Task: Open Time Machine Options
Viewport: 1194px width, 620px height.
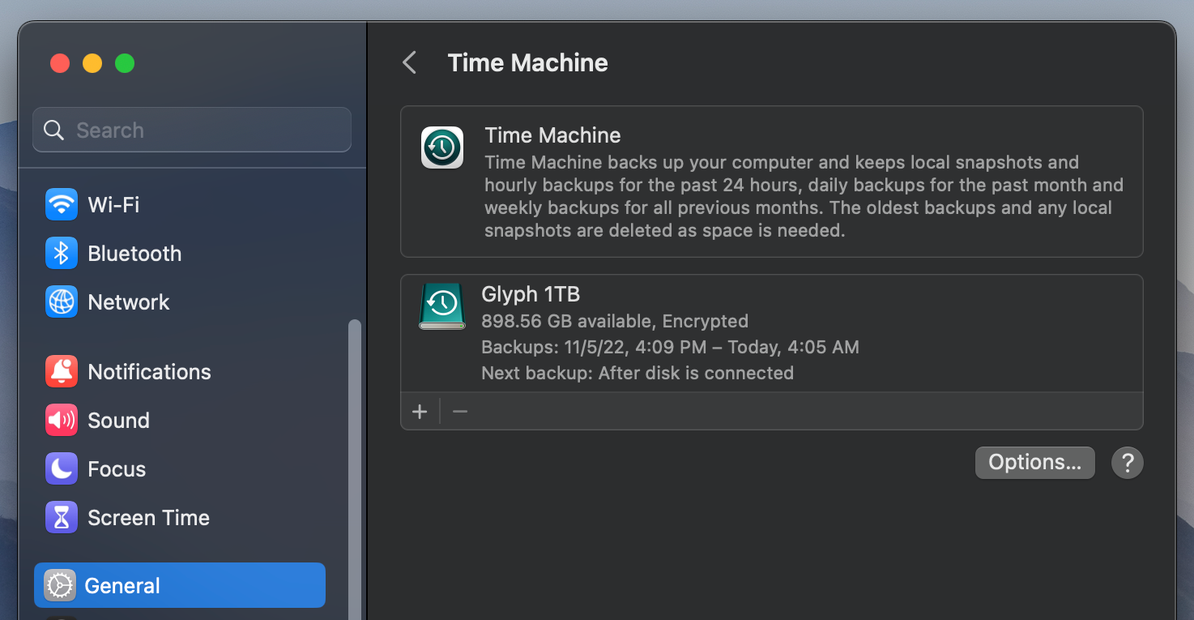Action: [1035, 463]
